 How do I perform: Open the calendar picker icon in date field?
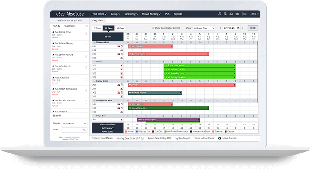click(x=238, y=28)
